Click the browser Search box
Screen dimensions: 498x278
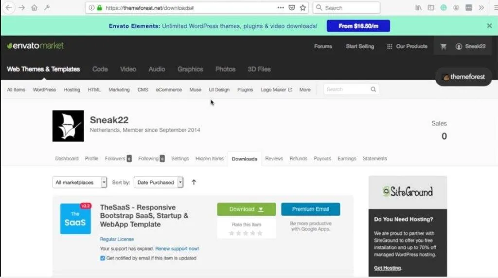(x=346, y=8)
